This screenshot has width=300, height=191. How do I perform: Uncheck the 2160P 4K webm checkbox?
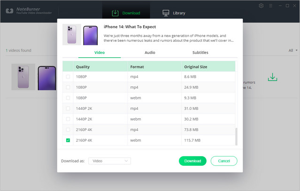pos(68,140)
